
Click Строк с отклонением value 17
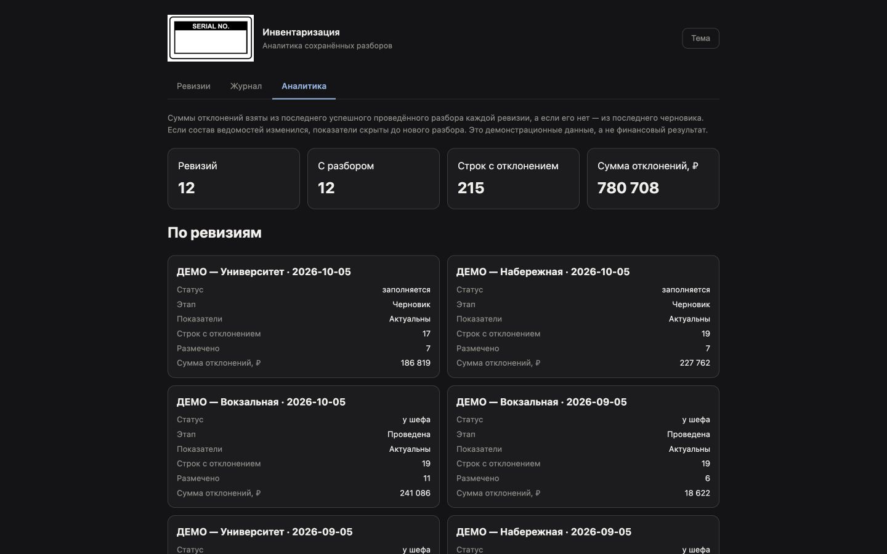pos(426,334)
